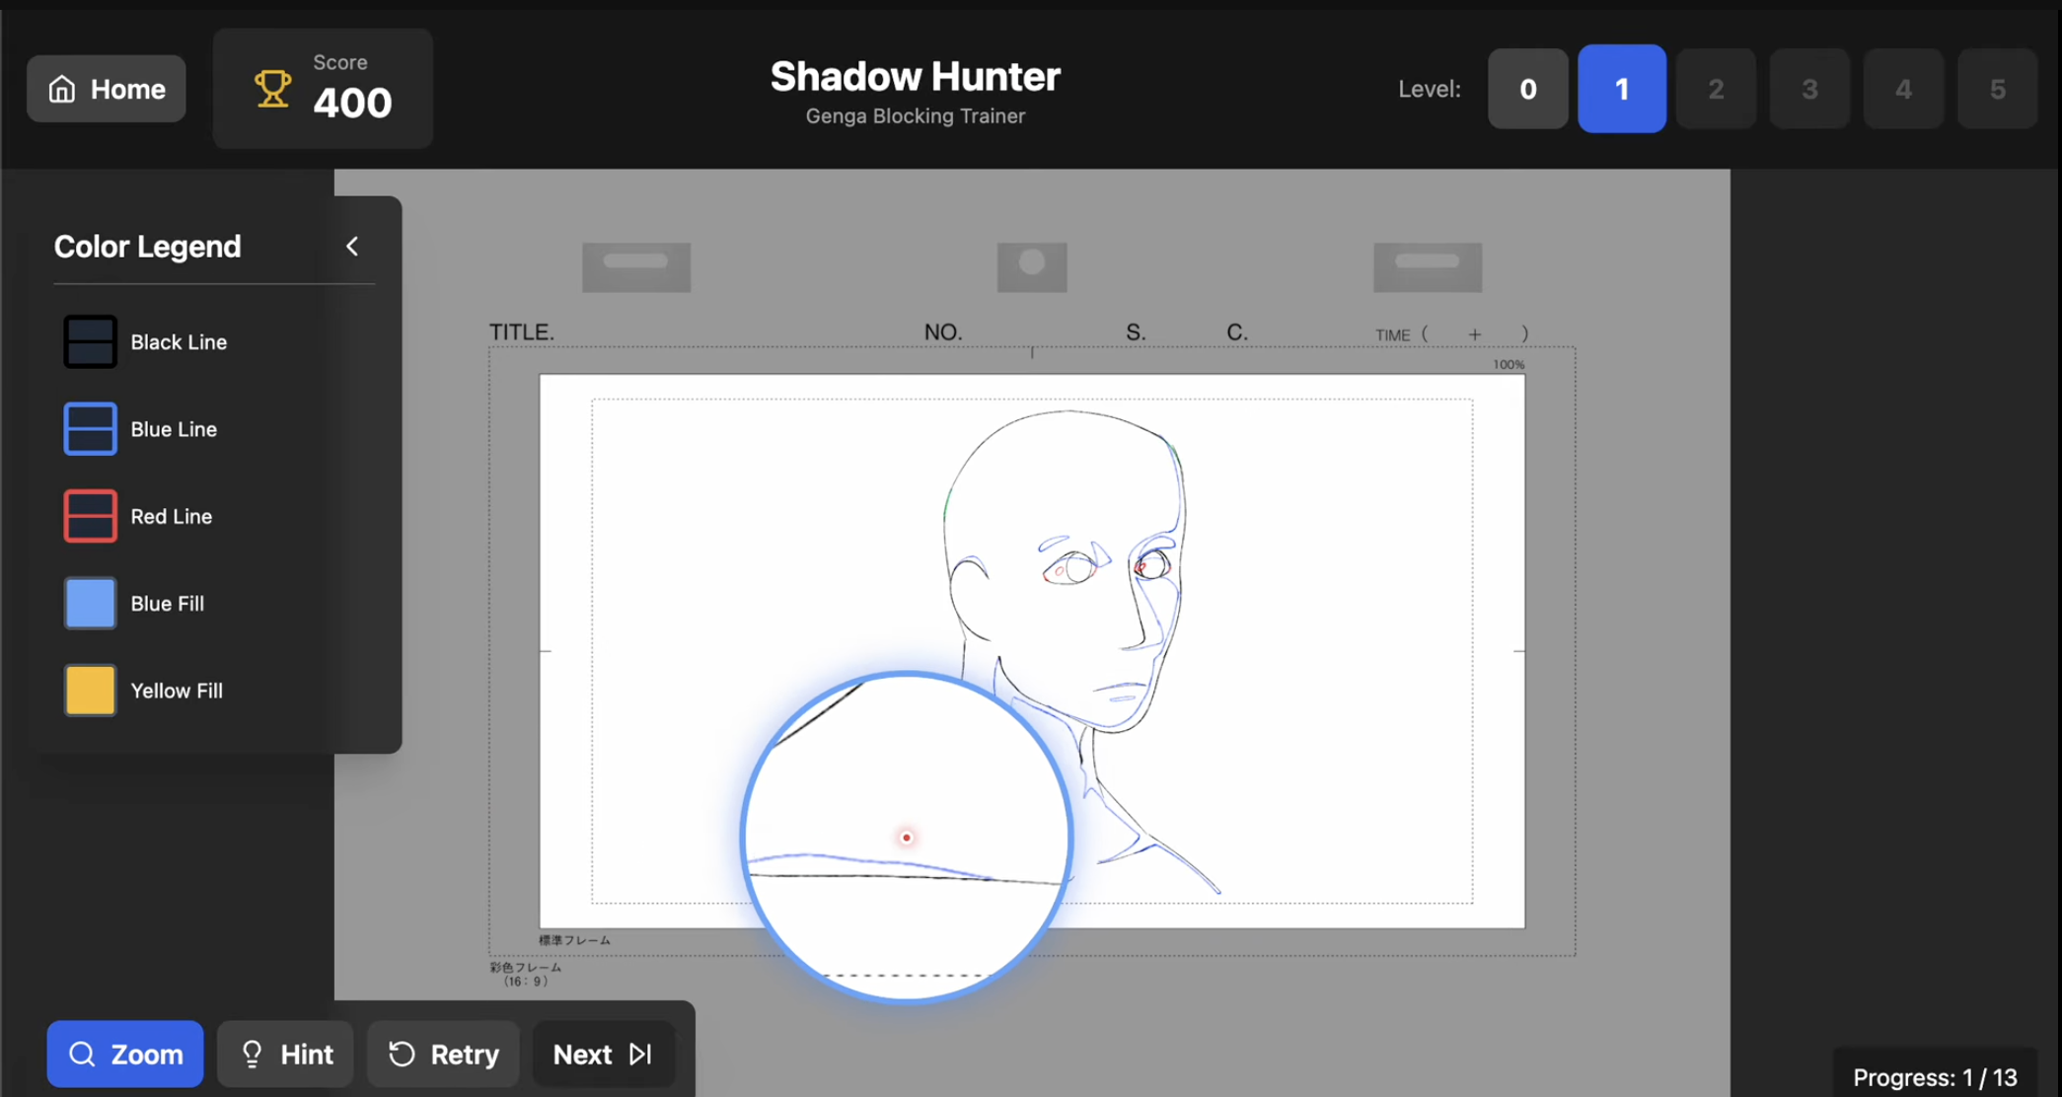Image resolution: width=2062 pixels, height=1097 pixels.
Task: Switch to level 2
Action: [x=1716, y=89]
